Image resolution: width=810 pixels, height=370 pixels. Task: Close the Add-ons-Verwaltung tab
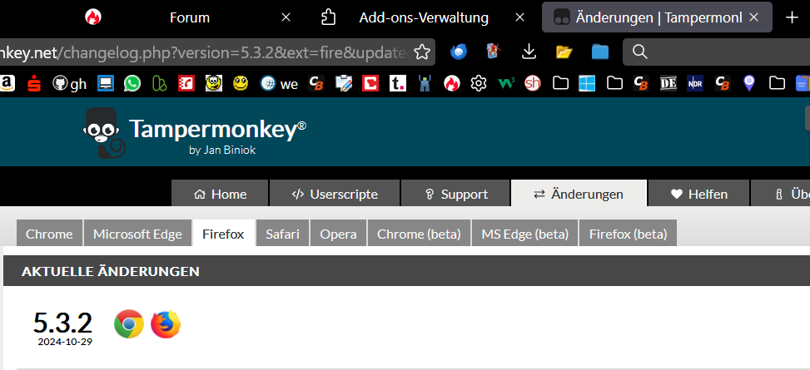click(x=520, y=17)
